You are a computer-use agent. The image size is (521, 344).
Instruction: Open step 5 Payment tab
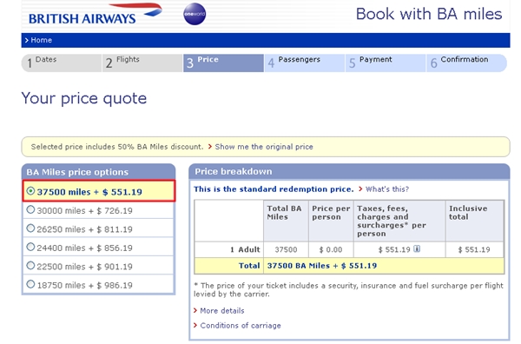(x=386, y=63)
